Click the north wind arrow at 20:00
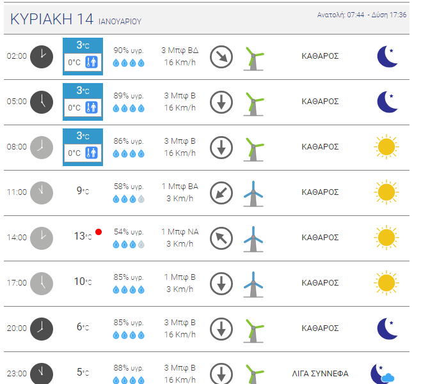The height and width of the screenshot is (384, 421). point(221,329)
